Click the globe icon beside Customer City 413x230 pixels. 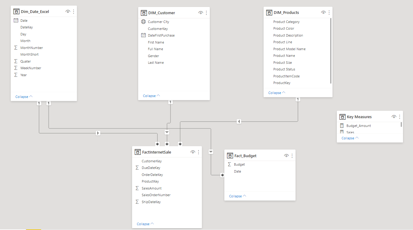[x=143, y=22]
